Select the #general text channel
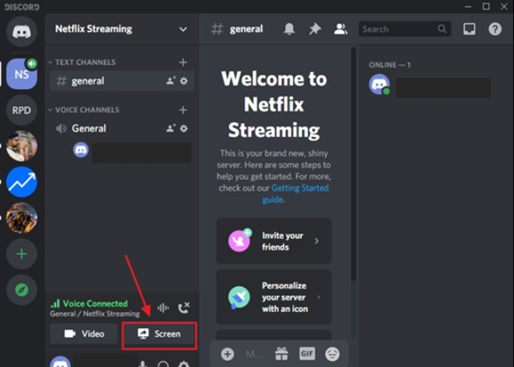Image resolution: width=514 pixels, height=367 pixels. pyautogui.click(x=122, y=81)
